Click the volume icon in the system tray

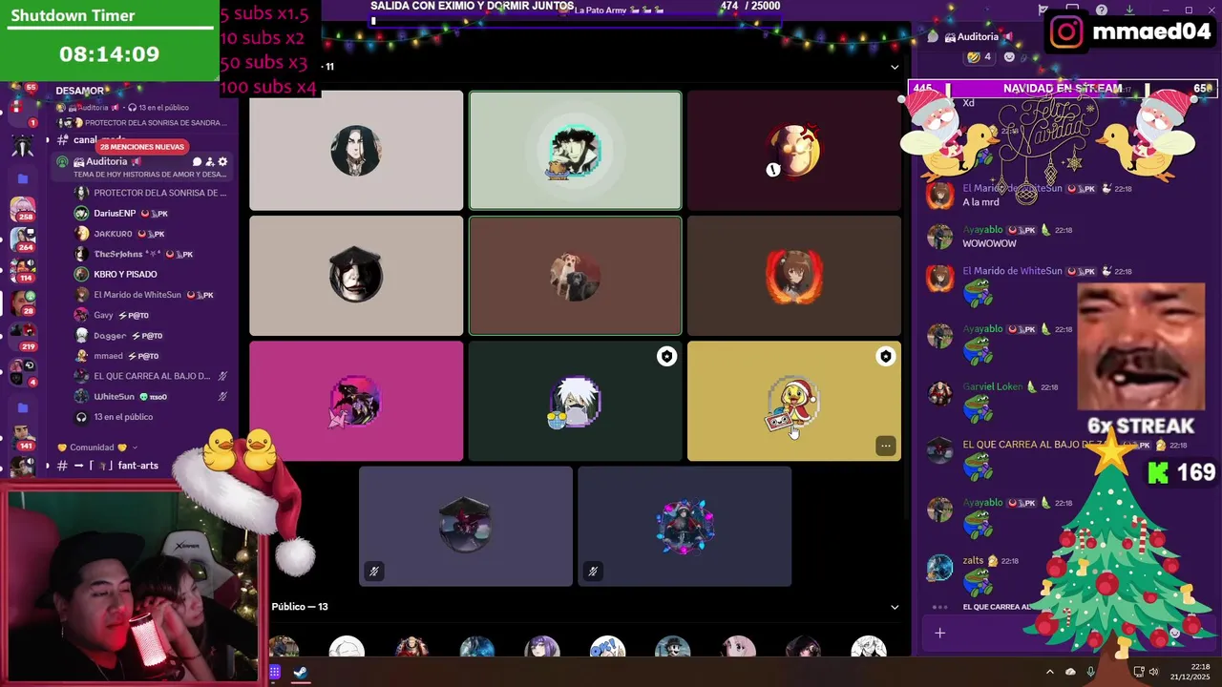[1153, 672]
